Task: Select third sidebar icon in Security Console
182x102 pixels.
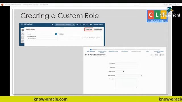Action: (22, 38)
